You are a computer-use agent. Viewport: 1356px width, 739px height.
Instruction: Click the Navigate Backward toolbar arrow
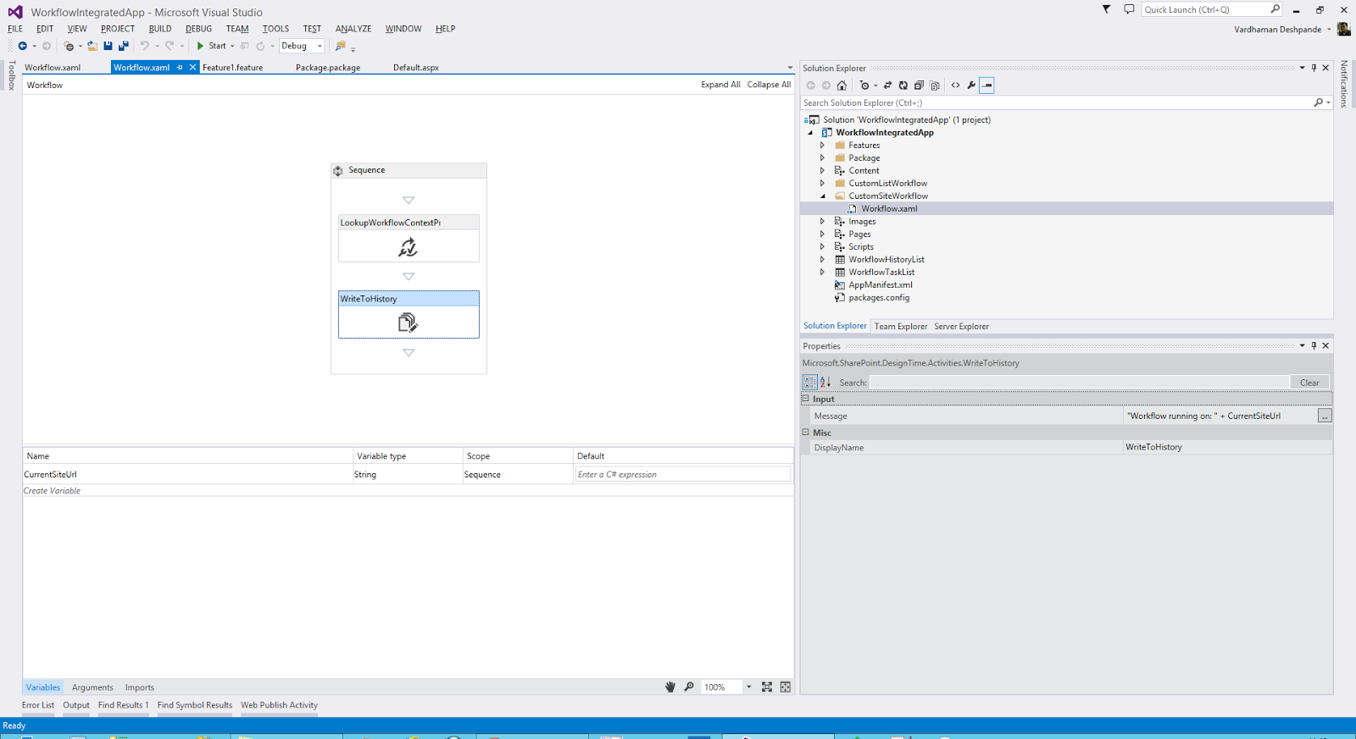(x=23, y=46)
